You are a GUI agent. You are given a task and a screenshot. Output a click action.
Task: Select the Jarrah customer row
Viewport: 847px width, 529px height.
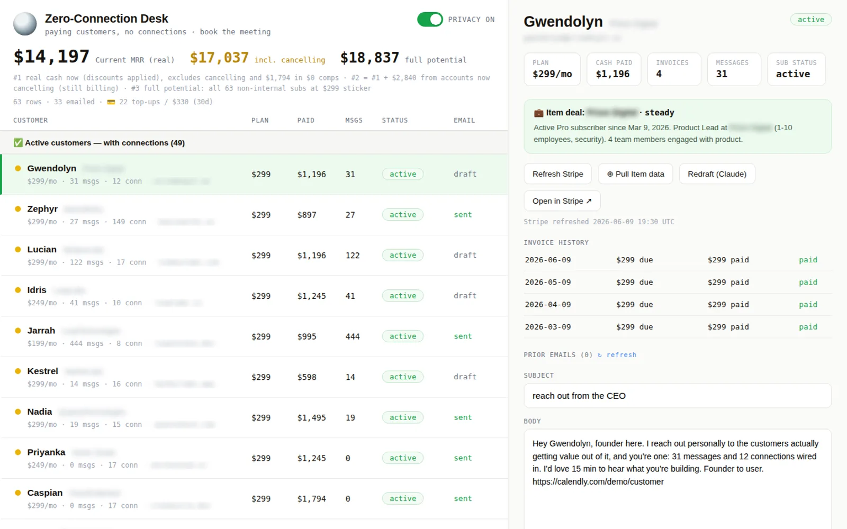point(254,337)
